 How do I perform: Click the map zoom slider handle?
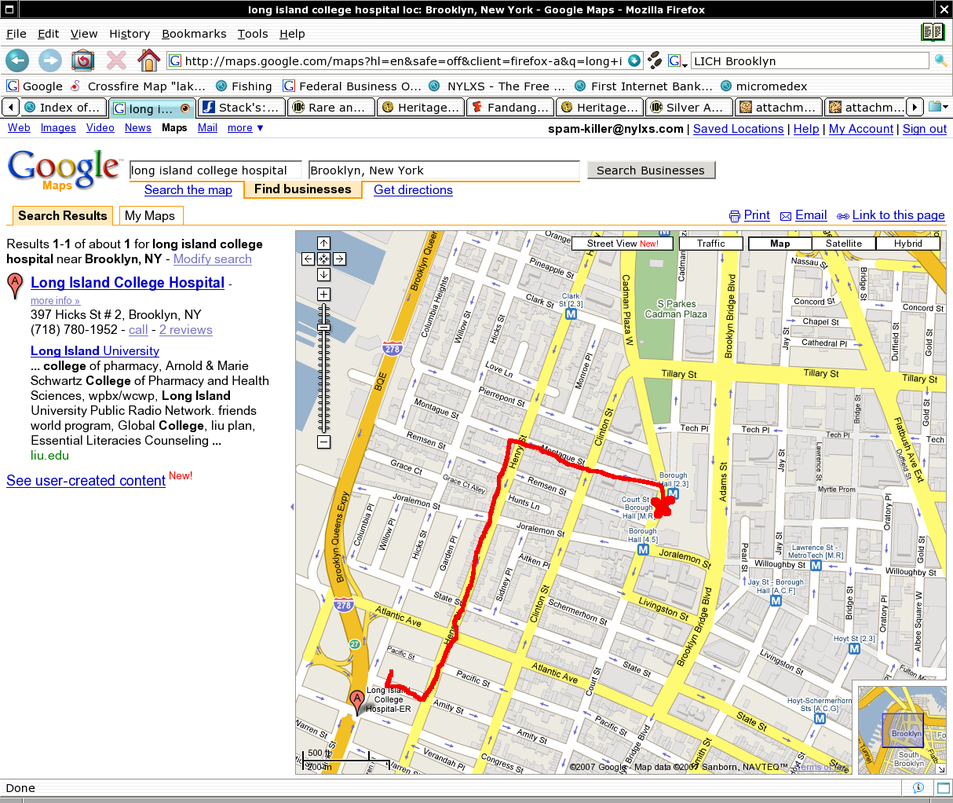click(323, 328)
